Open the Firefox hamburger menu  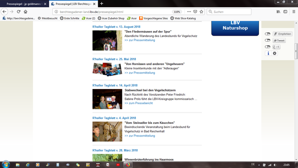(294, 12)
